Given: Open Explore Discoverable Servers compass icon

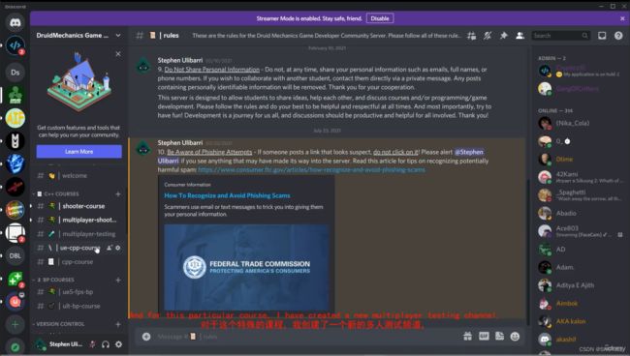Looking at the screenshot, I should coord(16,347).
